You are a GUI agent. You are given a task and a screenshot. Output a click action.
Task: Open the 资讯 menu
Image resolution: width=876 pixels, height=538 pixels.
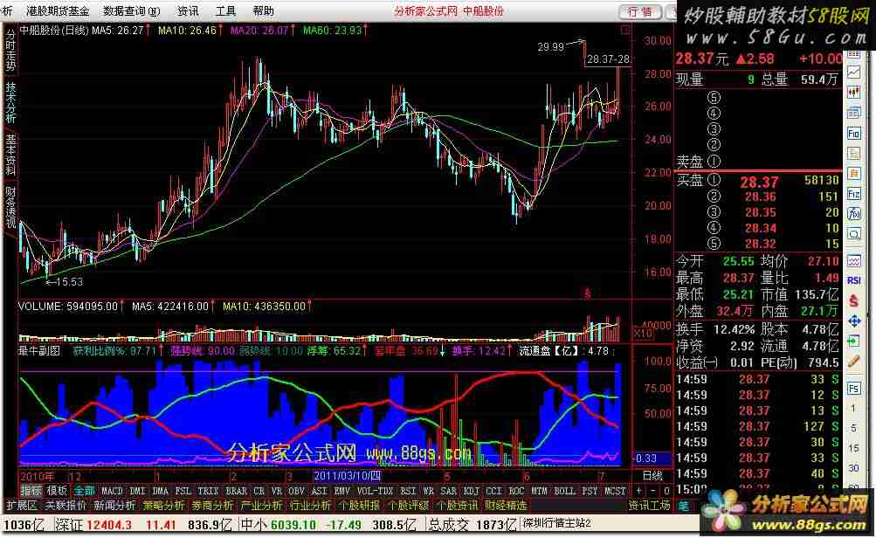(x=188, y=10)
